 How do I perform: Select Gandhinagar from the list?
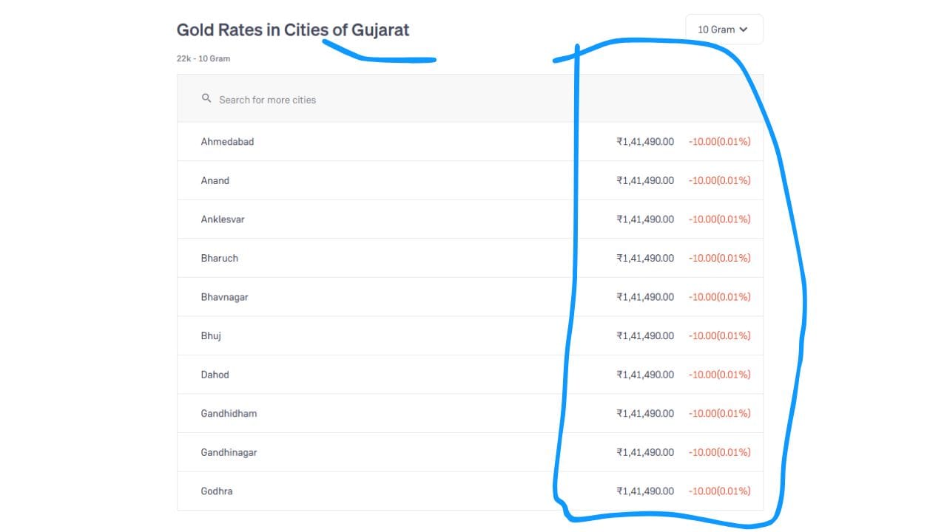(x=470, y=452)
